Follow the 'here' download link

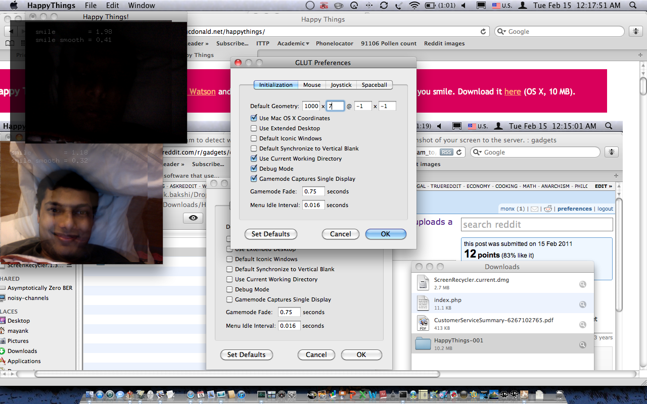(512, 91)
